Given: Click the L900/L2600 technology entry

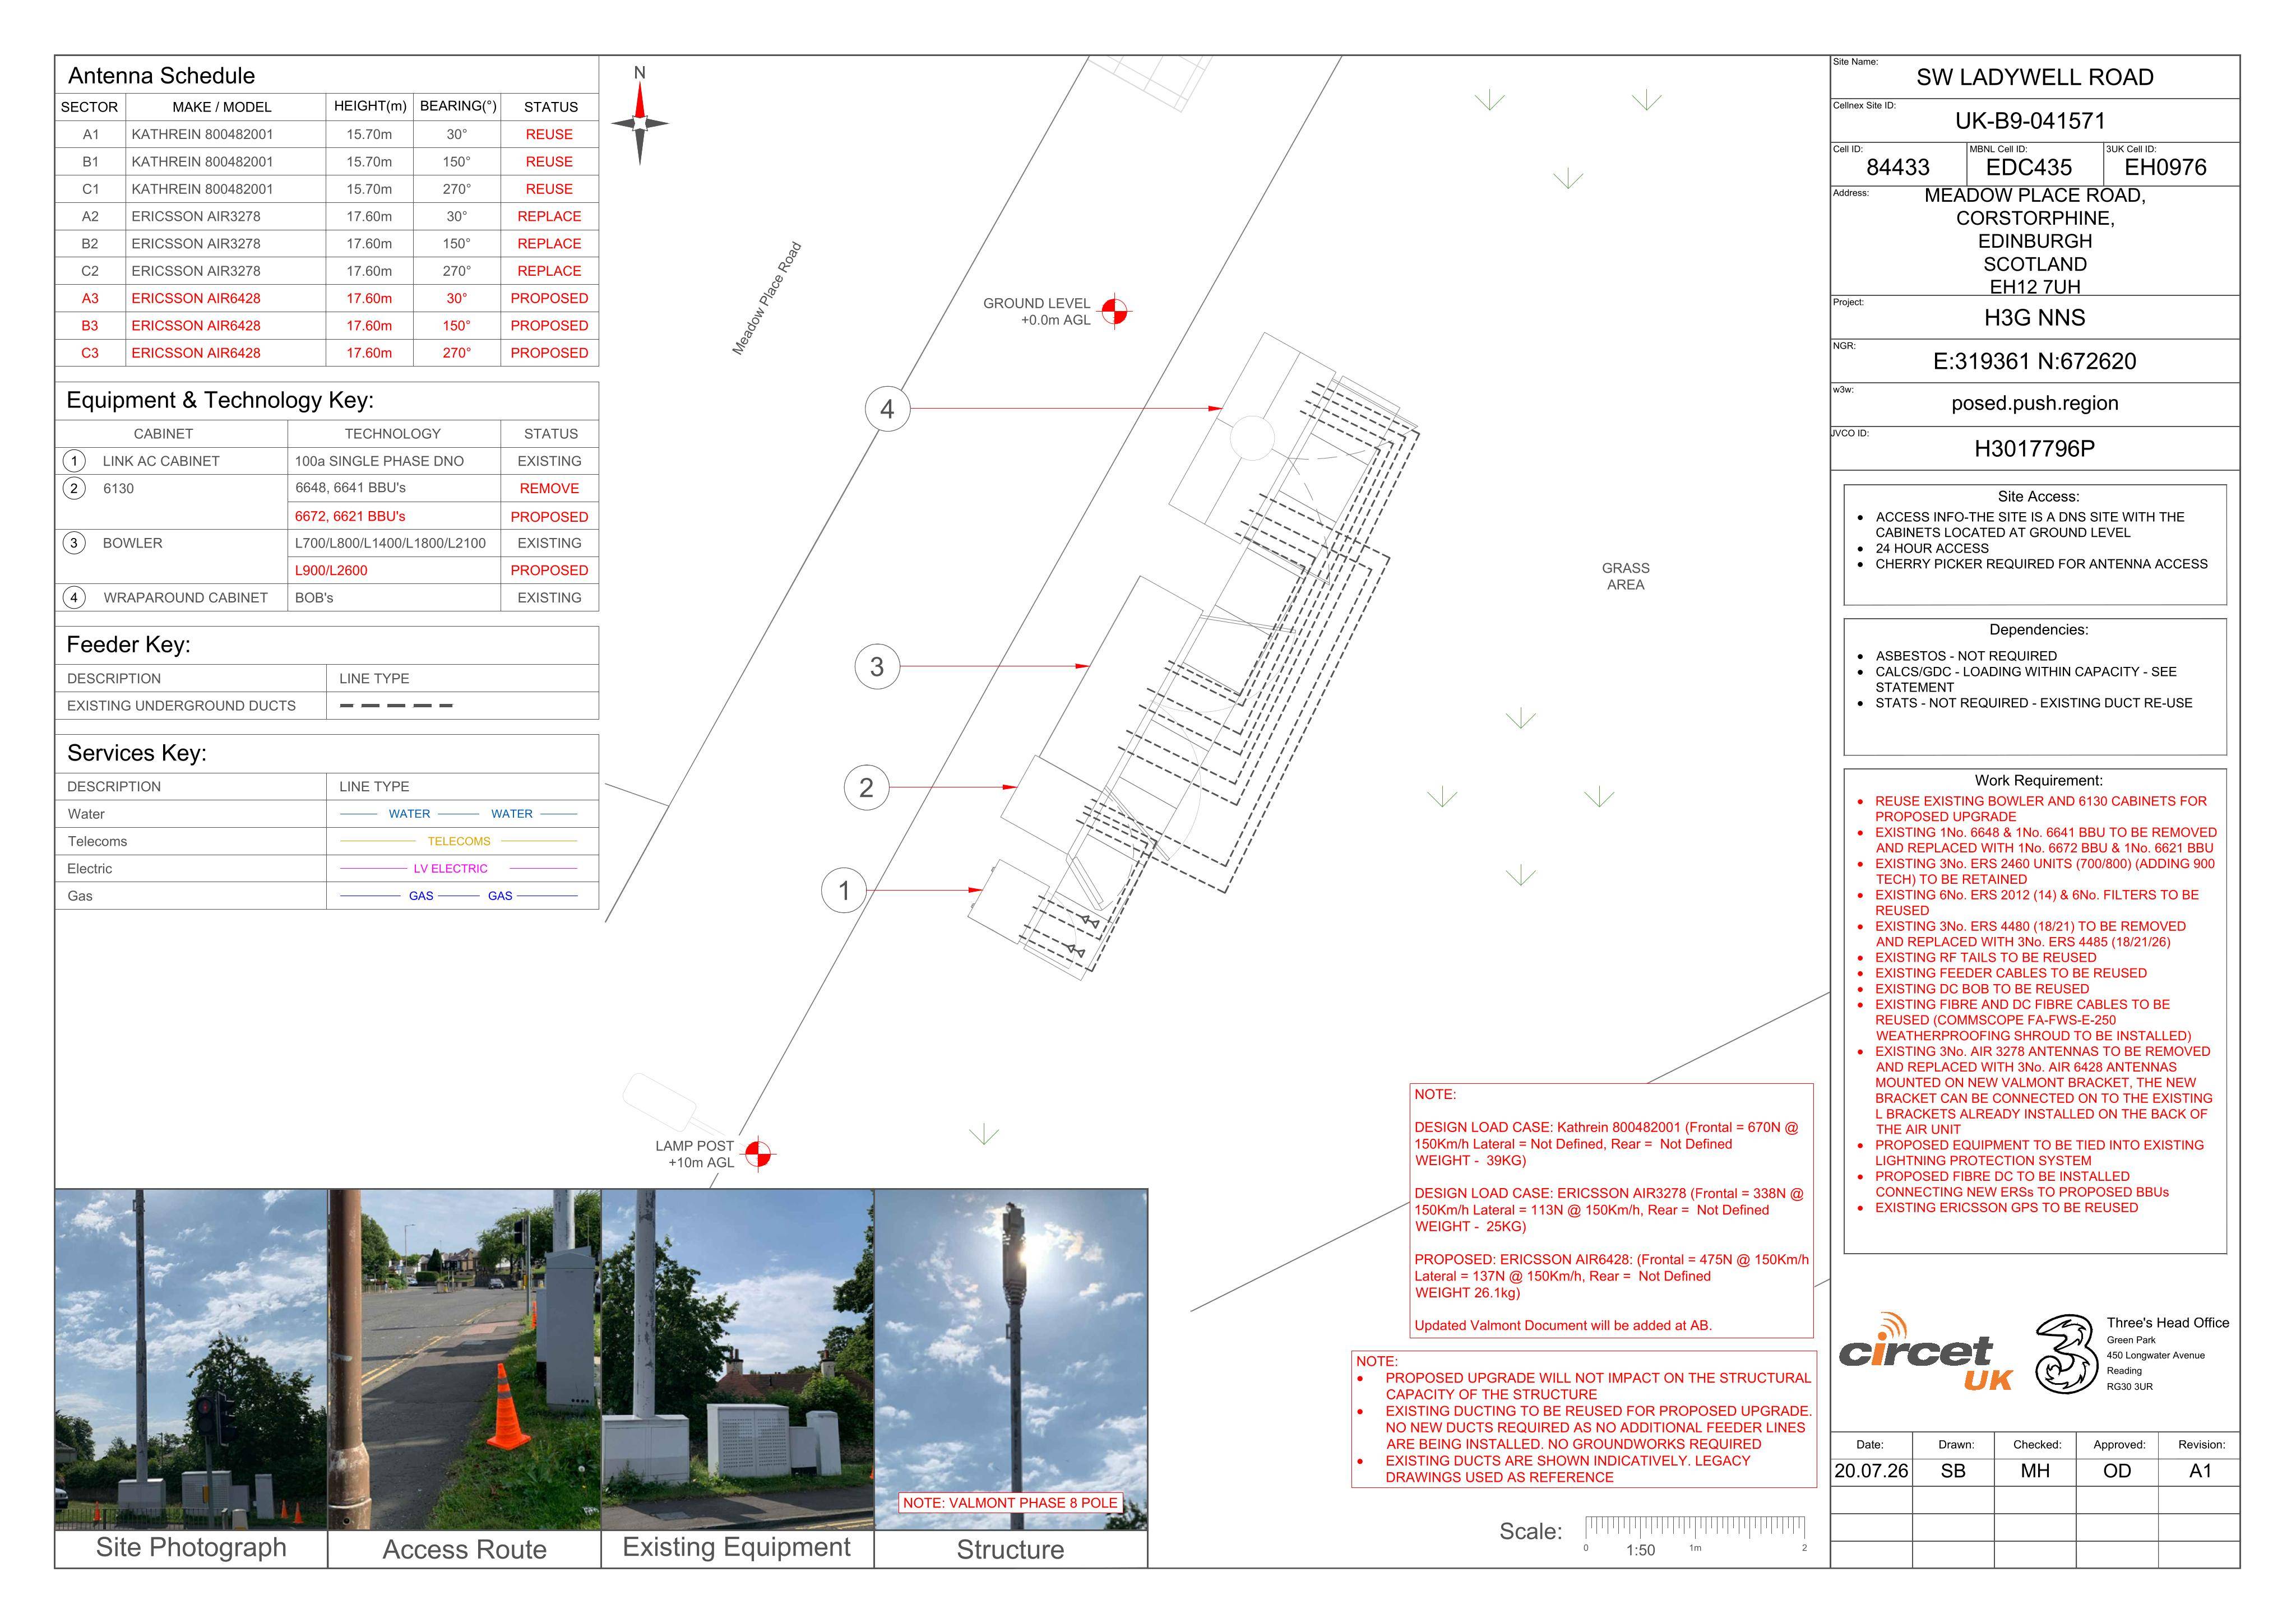Looking at the screenshot, I should (331, 571).
